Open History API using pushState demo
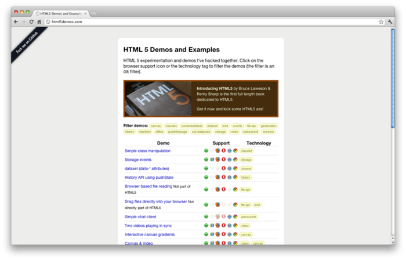The image size is (406, 260). point(149,178)
